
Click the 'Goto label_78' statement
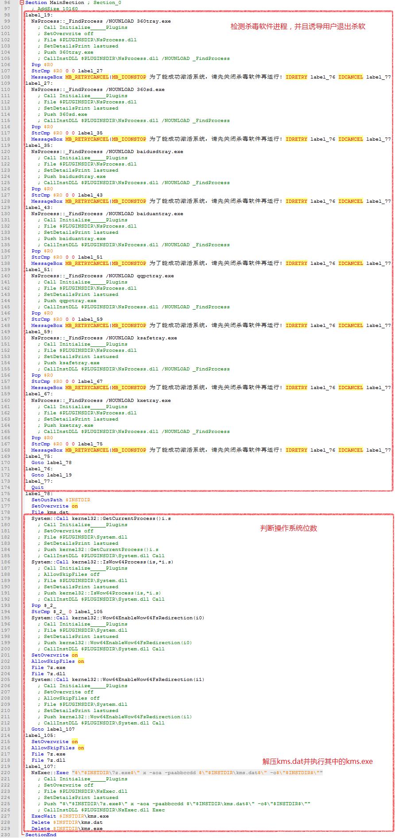51,463
